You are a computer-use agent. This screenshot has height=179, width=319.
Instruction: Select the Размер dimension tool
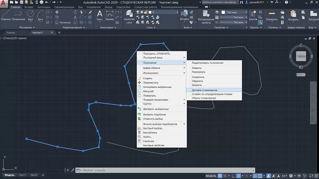(x=110, y=15)
